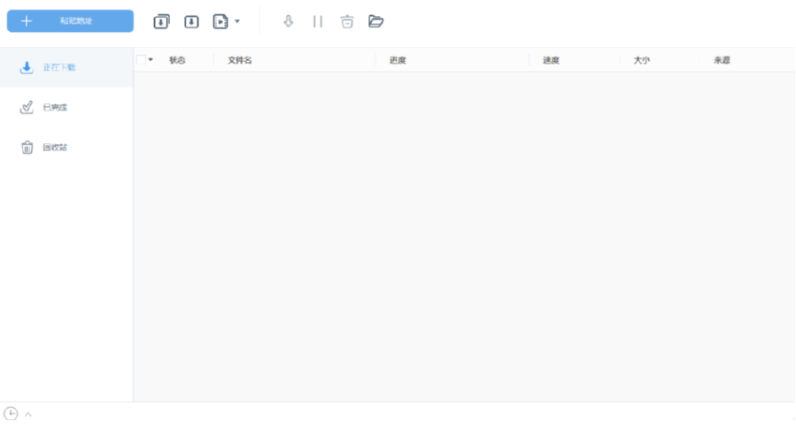Click the start download arrow icon

tap(289, 21)
